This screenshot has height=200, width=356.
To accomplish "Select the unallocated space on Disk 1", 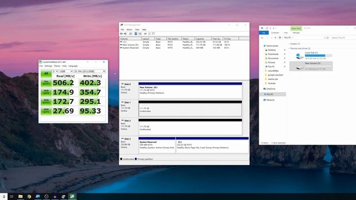I will (x=190, y=109).
